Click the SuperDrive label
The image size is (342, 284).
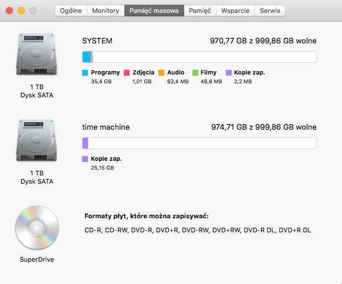point(37,259)
